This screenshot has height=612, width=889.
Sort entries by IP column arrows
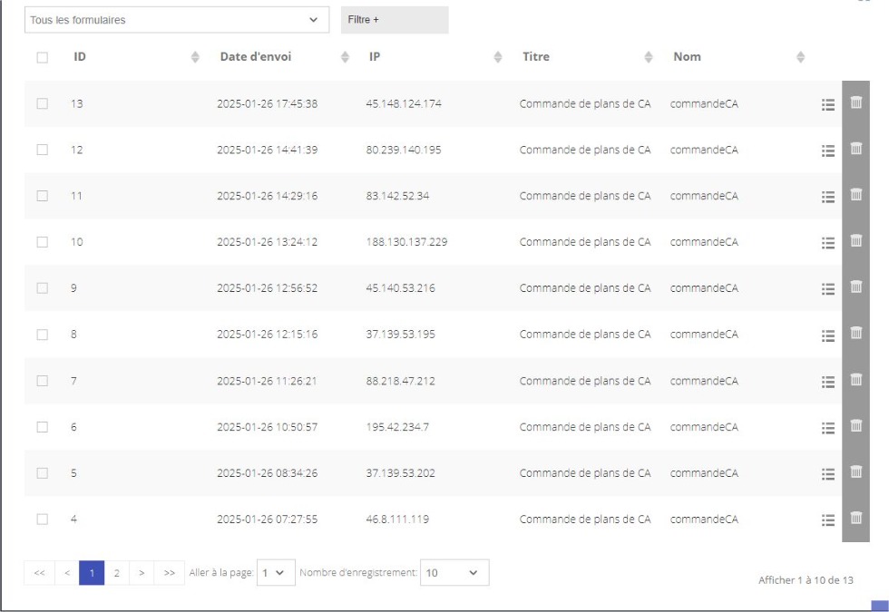pos(498,56)
